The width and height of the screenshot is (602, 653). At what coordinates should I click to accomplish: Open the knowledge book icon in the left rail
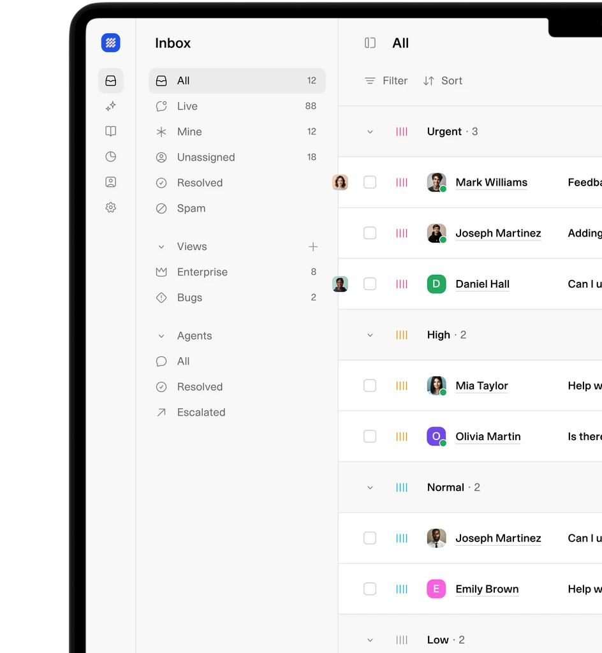click(111, 131)
